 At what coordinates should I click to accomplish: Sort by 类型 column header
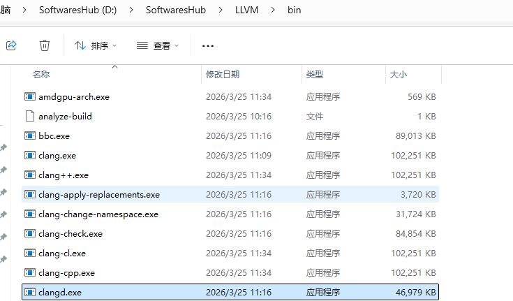click(315, 74)
